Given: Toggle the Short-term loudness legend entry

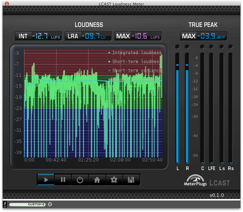Looking at the screenshot, I should pos(135,62).
